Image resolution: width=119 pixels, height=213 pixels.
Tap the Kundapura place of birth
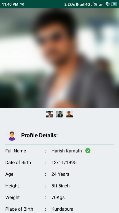(x=62, y=209)
